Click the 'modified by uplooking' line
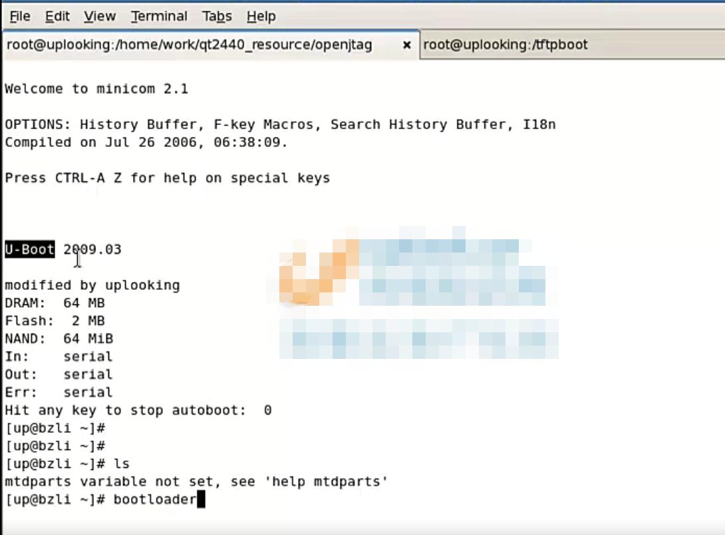This screenshot has height=535, width=725. click(x=92, y=286)
